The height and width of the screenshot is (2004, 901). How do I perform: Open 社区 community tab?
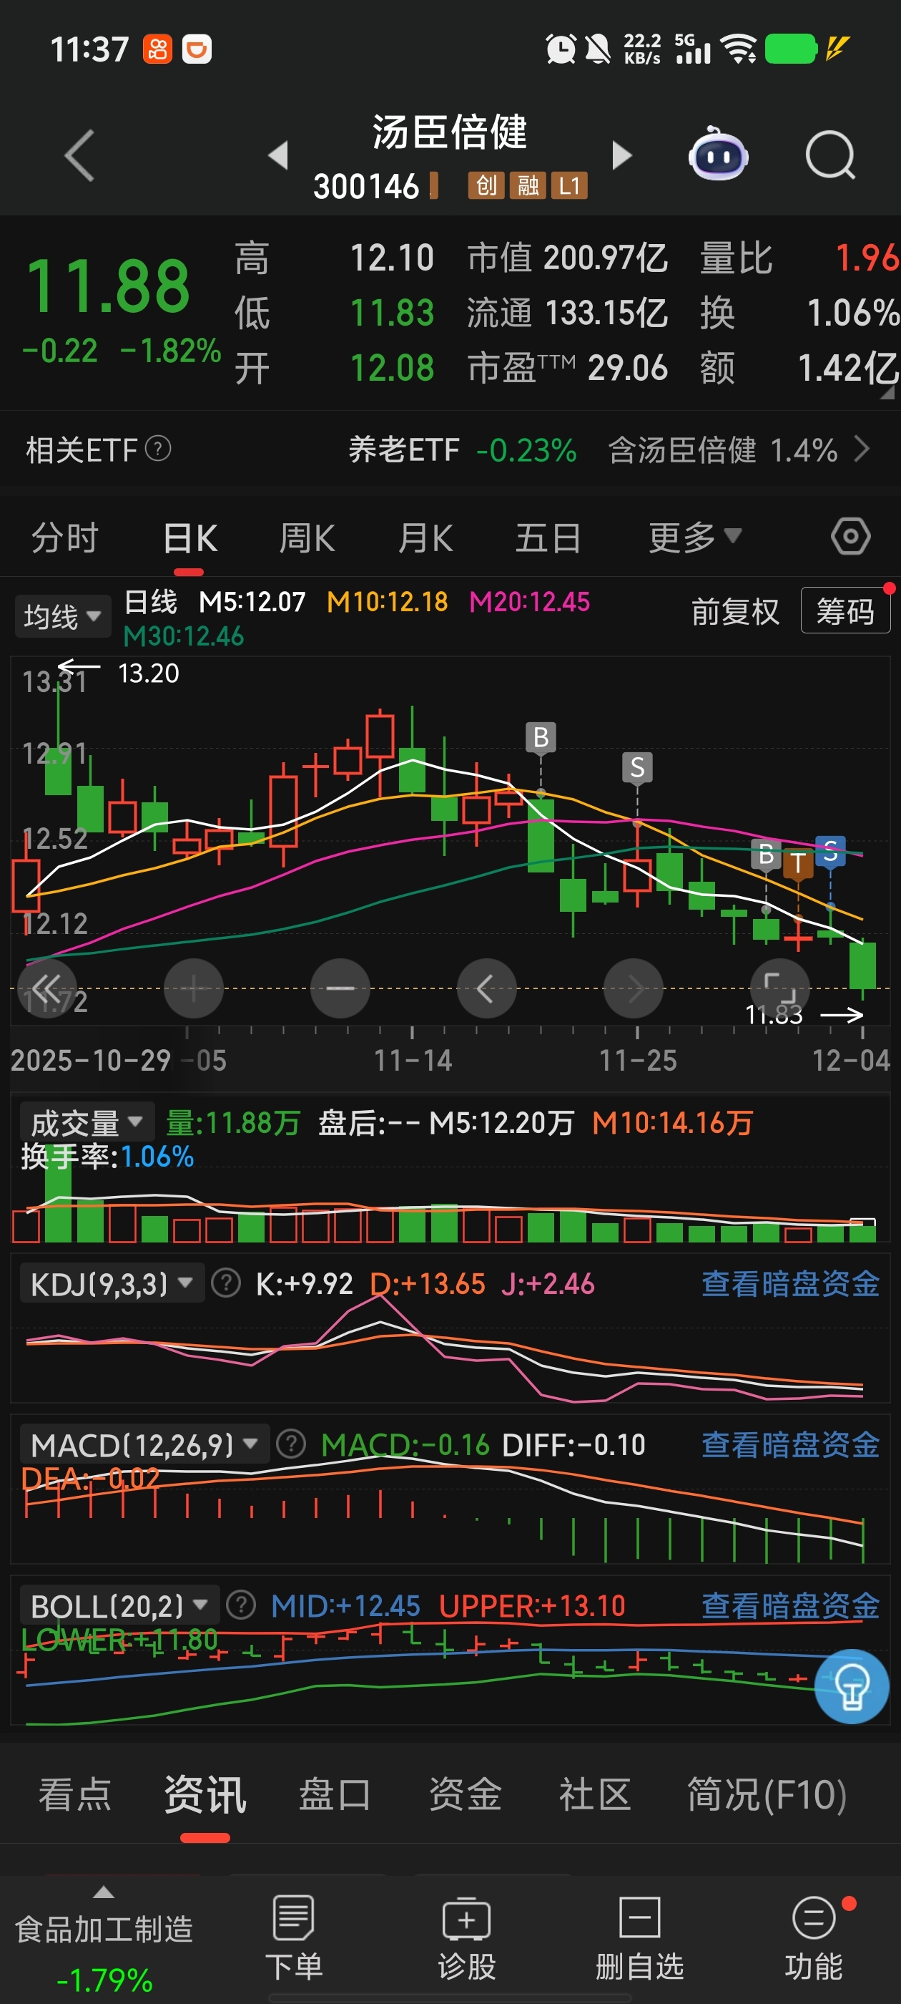(x=595, y=1794)
